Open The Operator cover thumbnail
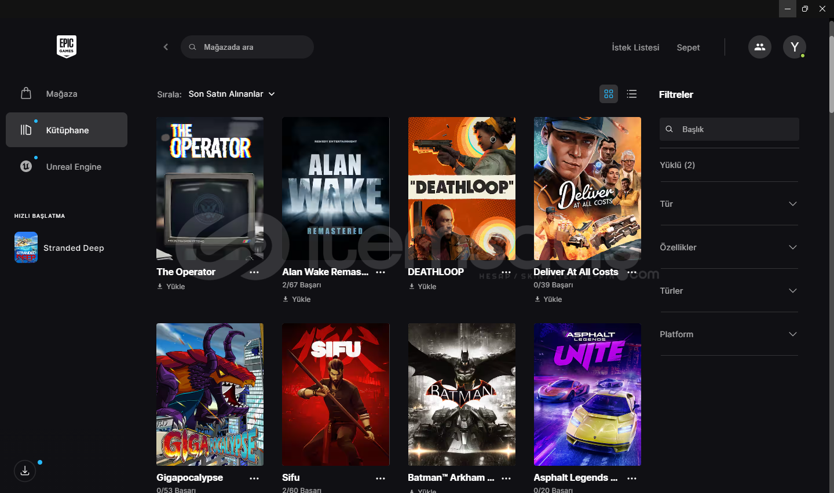The height and width of the screenshot is (493, 834). 210,189
